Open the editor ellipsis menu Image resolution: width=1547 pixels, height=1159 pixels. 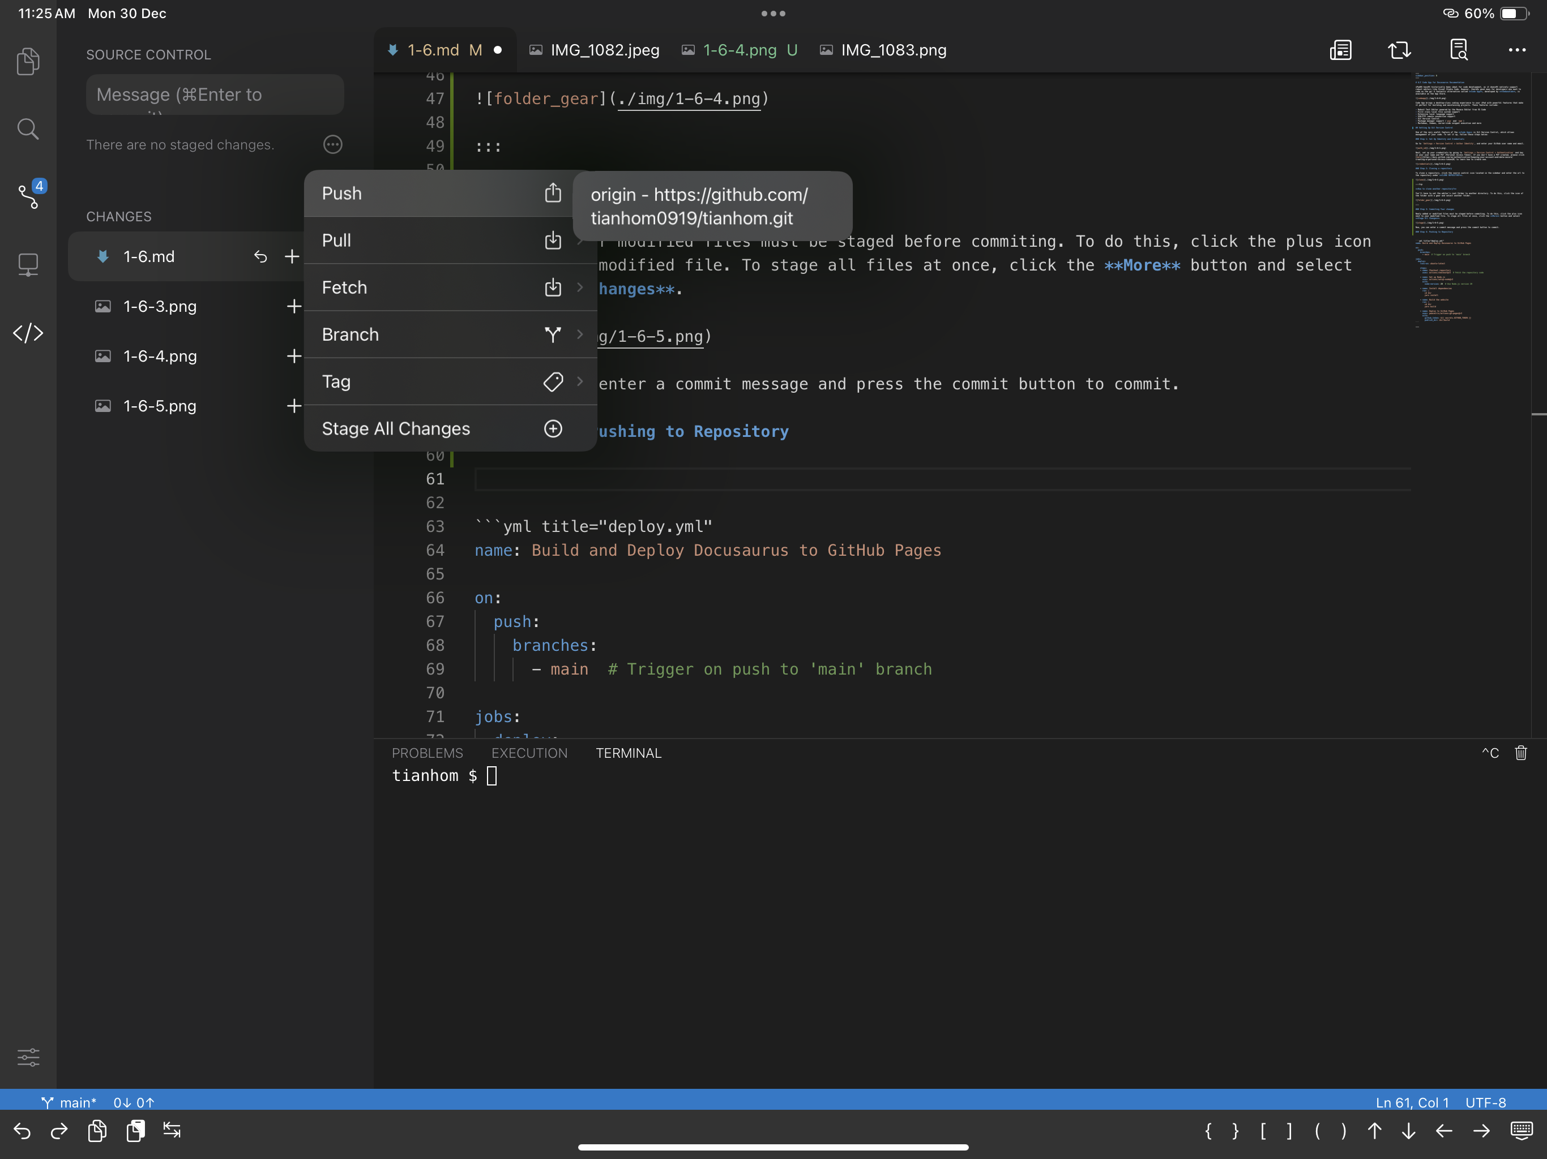tap(1517, 50)
